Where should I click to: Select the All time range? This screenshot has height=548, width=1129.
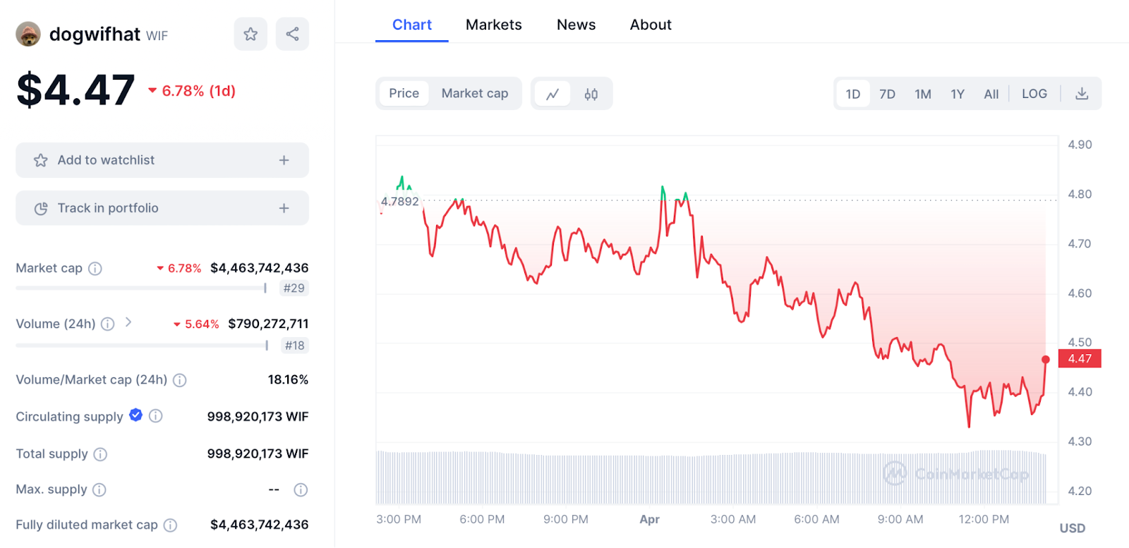(991, 94)
